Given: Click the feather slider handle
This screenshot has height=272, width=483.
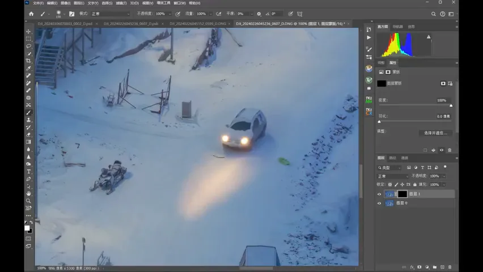Looking at the screenshot, I should (x=379, y=121).
